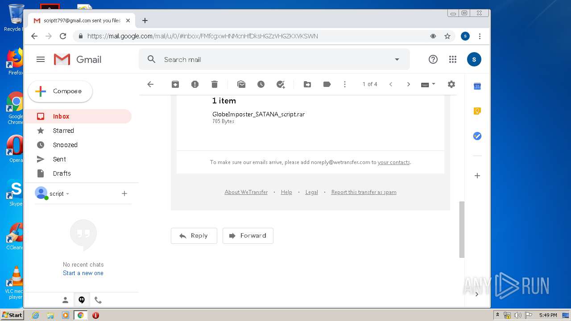Open Gmail support help icon

coord(433,59)
